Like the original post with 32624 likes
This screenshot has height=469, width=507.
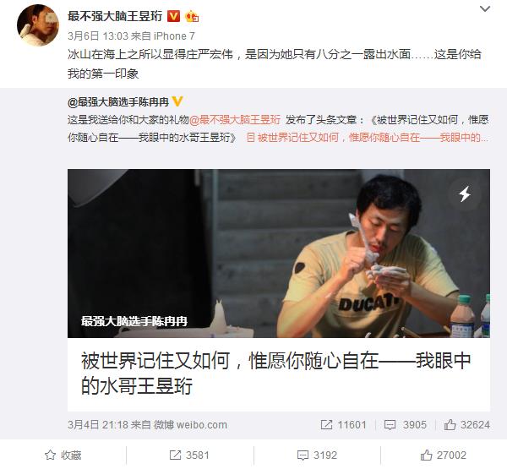click(x=467, y=425)
